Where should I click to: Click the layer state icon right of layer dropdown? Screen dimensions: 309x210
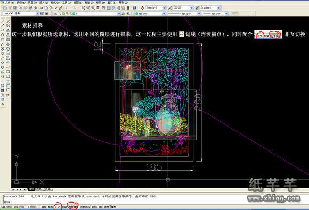(x=124, y=14)
